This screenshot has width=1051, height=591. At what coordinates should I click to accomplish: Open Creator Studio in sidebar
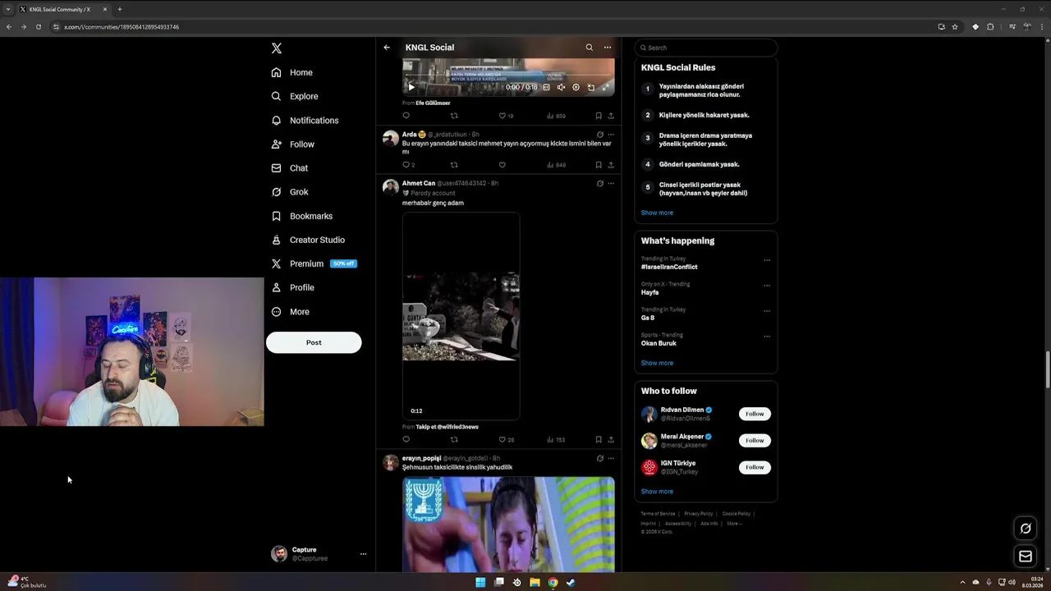308,240
